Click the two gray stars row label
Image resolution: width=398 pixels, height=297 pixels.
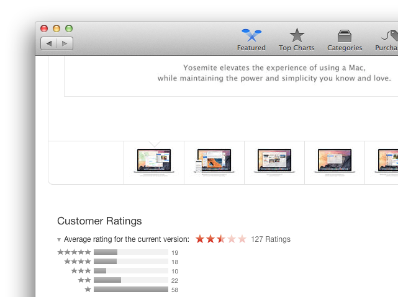point(84,280)
